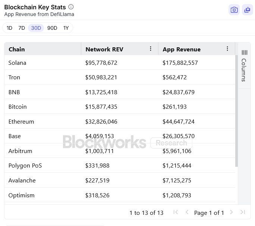Select the 7D time range
Image resolution: width=255 pixels, height=226 pixels.
(22, 28)
